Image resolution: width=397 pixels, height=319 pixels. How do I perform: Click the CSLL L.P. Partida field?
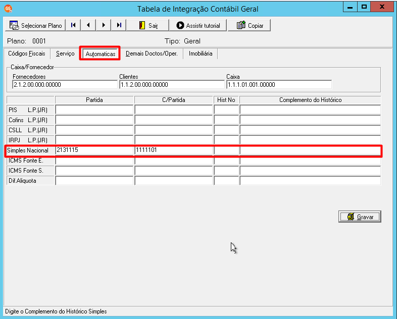[94, 130]
